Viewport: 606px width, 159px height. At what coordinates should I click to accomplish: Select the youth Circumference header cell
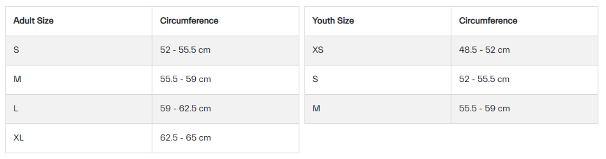pos(488,21)
